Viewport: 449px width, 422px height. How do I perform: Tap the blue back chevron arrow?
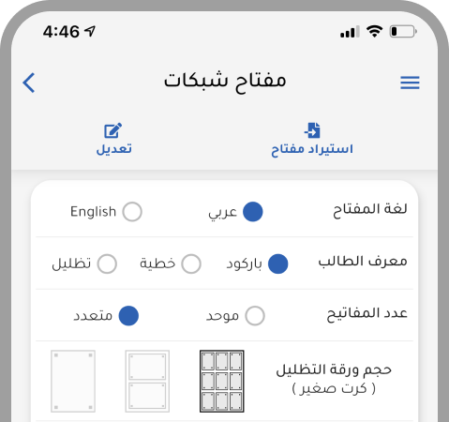coord(29,83)
